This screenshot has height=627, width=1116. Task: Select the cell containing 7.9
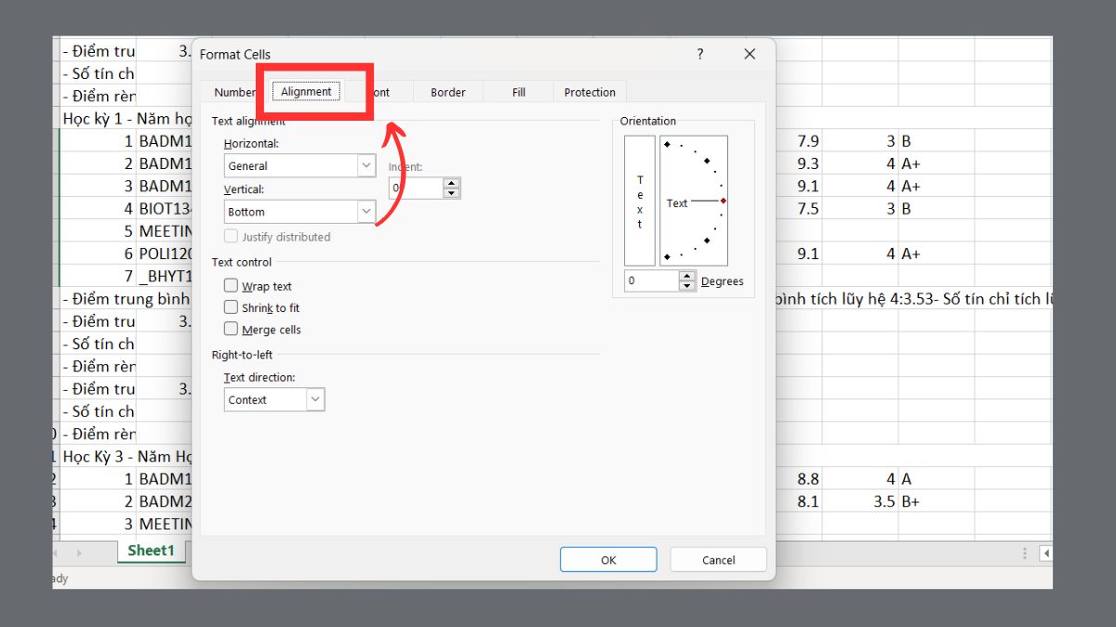[799, 141]
